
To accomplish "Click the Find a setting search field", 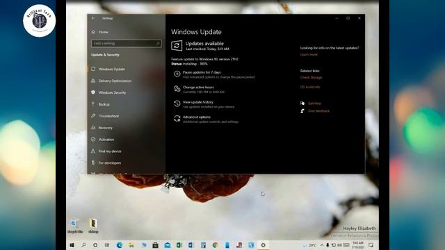I will click(127, 43).
